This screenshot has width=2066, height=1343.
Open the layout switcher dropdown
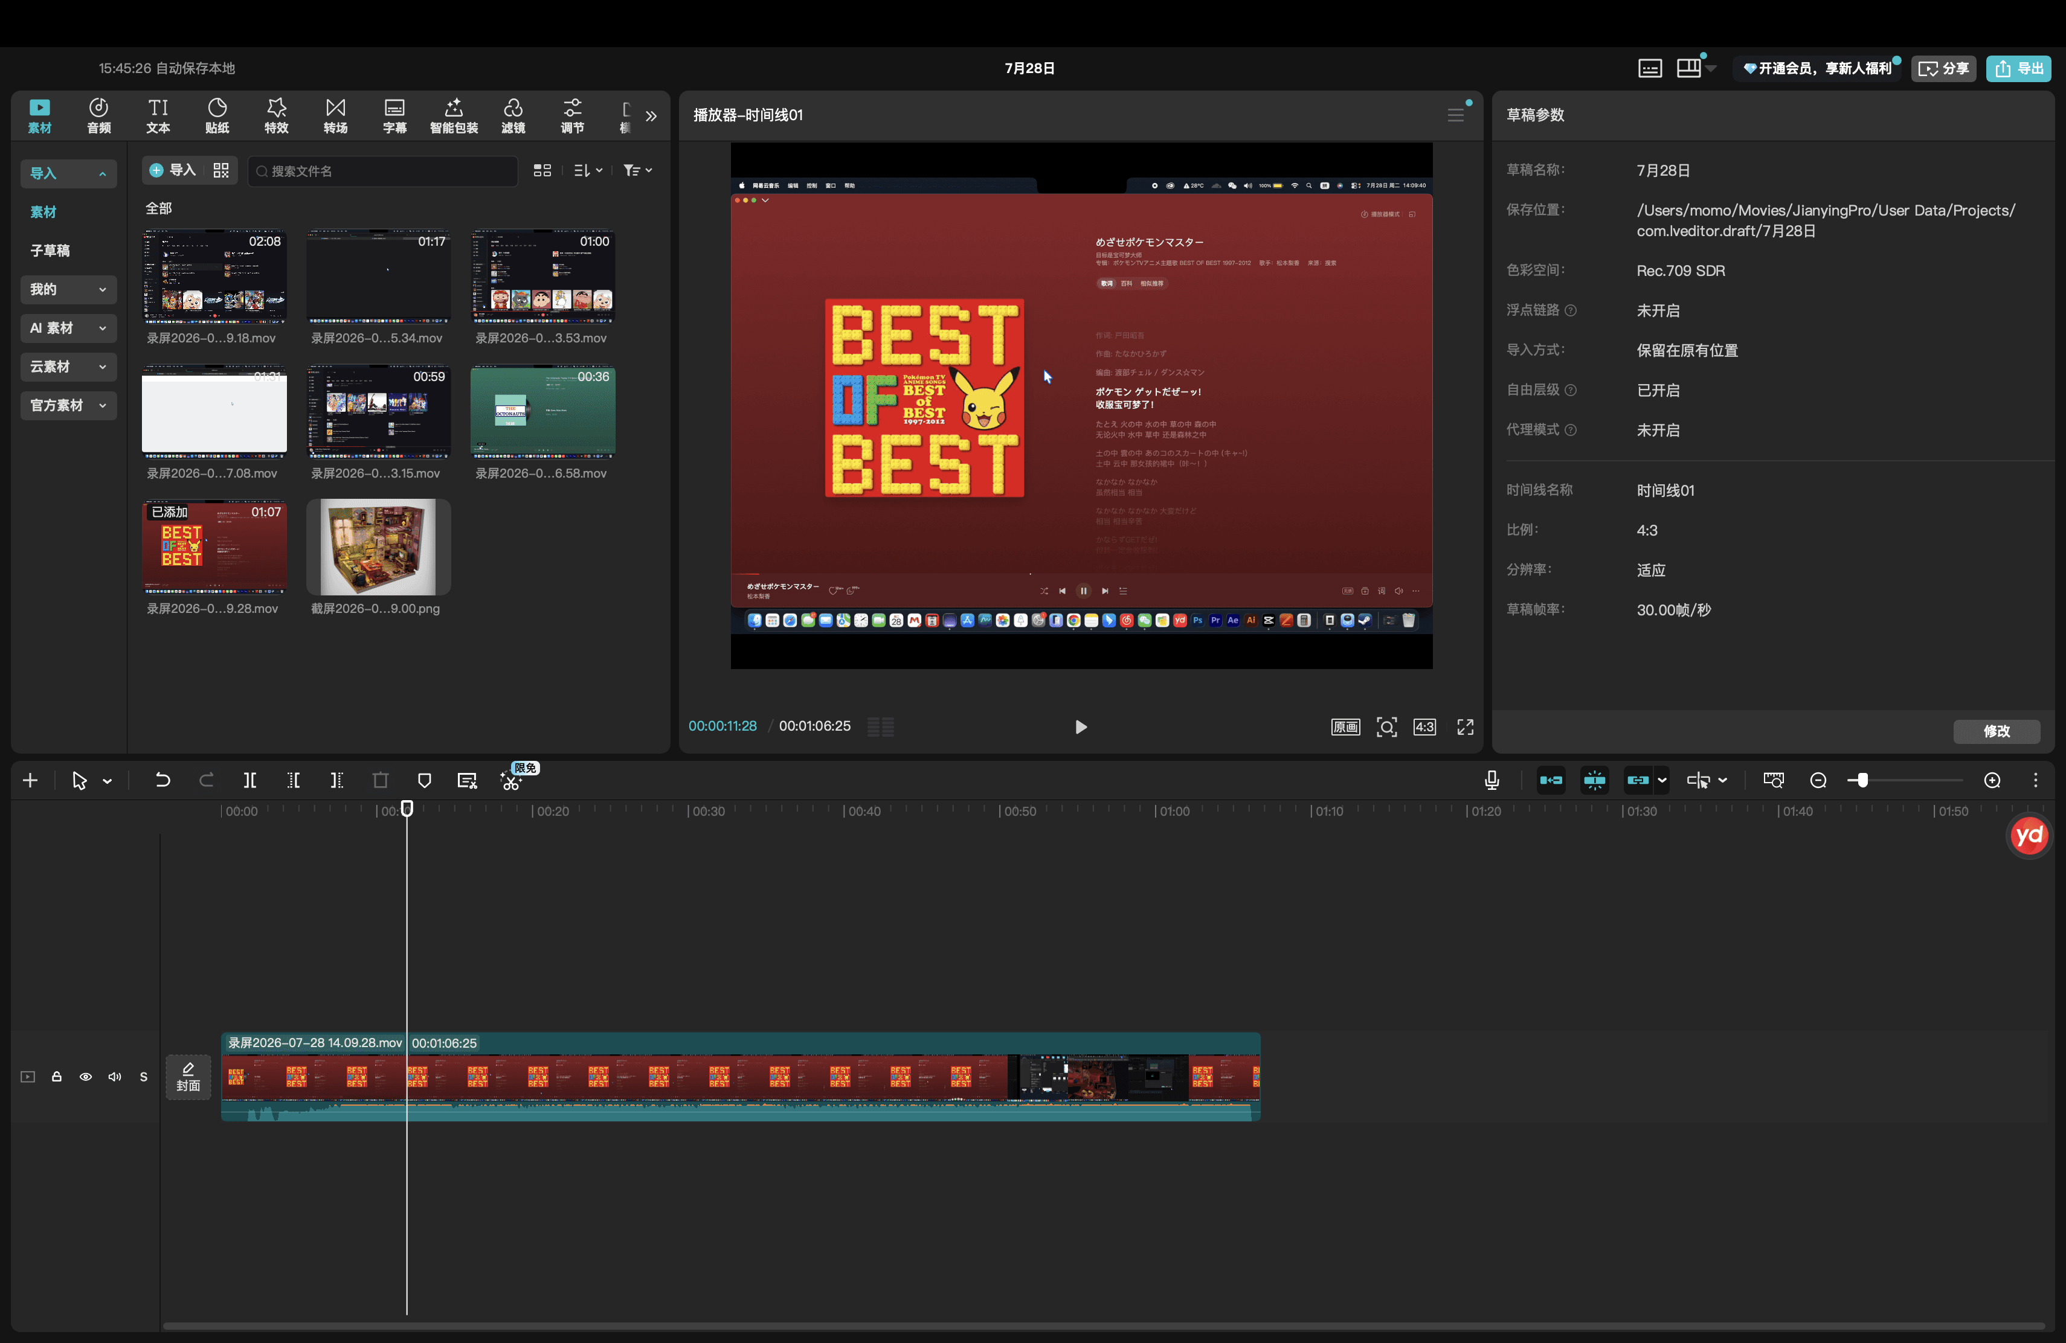tap(1696, 68)
